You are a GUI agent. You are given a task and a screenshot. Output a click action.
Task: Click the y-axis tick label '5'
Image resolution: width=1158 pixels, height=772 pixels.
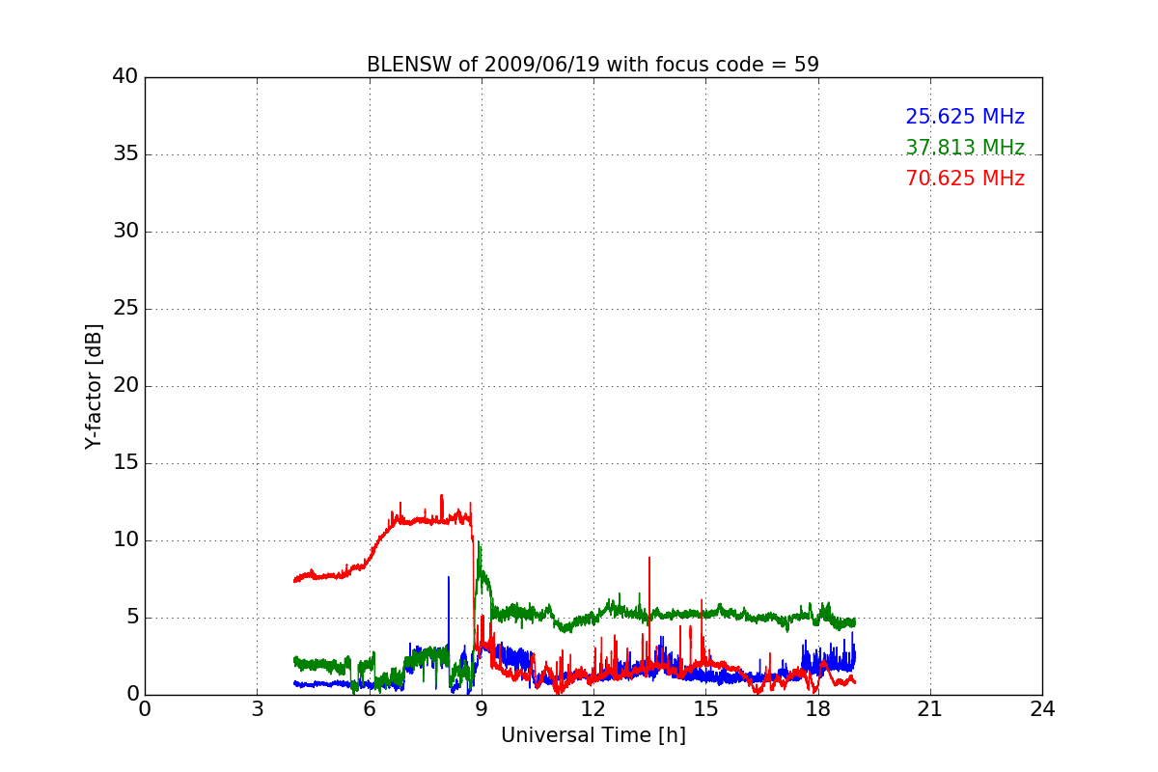(x=131, y=618)
